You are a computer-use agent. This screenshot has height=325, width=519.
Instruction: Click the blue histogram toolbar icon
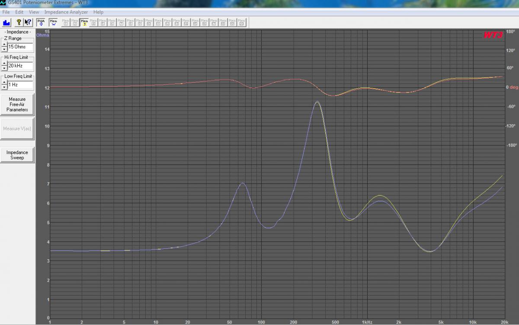click(x=6, y=22)
